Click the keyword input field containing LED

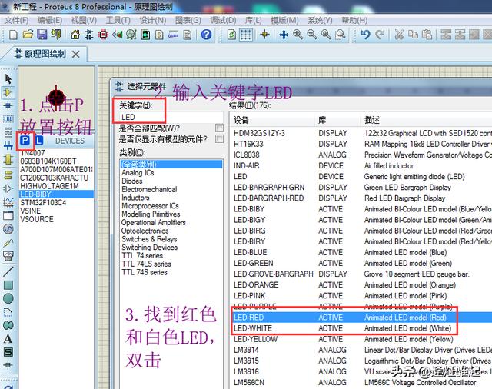coord(171,117)
